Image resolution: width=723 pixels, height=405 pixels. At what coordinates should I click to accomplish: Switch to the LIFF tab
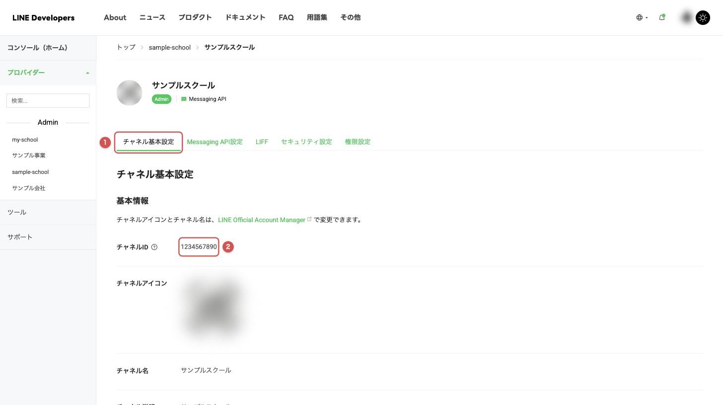(x=262, y=142)
